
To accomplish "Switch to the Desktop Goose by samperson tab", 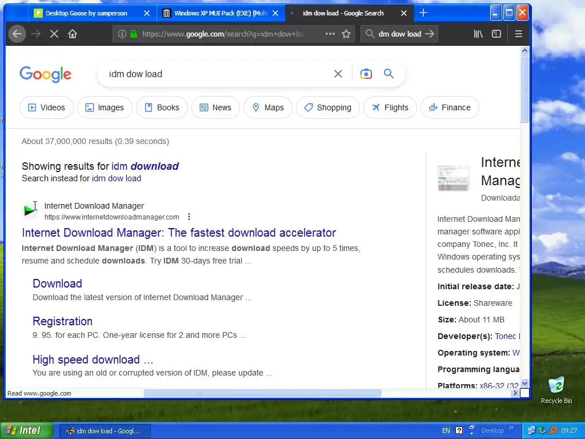I will coord(86,13).
